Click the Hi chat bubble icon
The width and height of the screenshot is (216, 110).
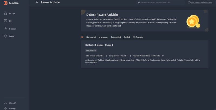tap(5, 21)
